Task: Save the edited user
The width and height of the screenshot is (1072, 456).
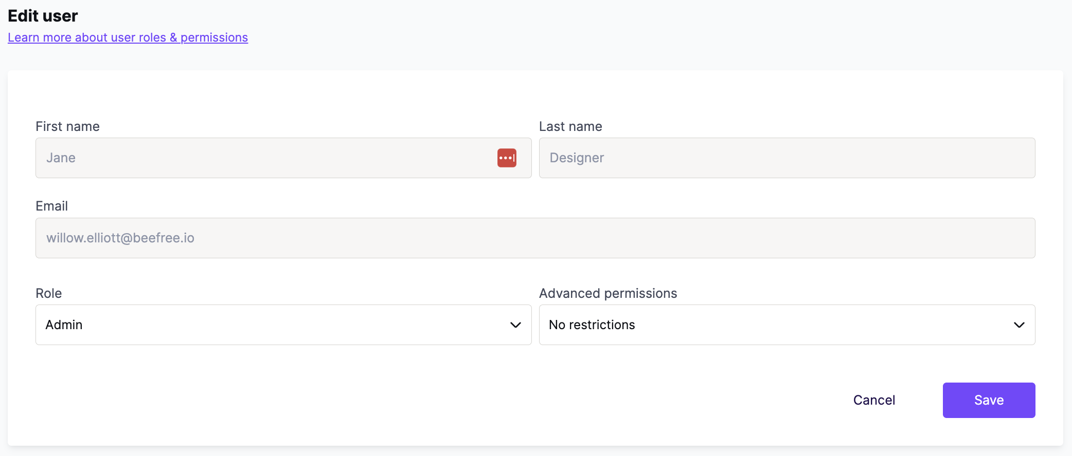Action: [989, 400]
